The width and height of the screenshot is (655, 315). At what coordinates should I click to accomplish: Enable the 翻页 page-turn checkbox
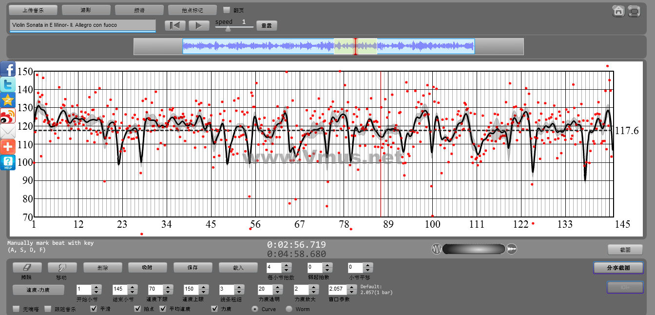click(226, 10)
